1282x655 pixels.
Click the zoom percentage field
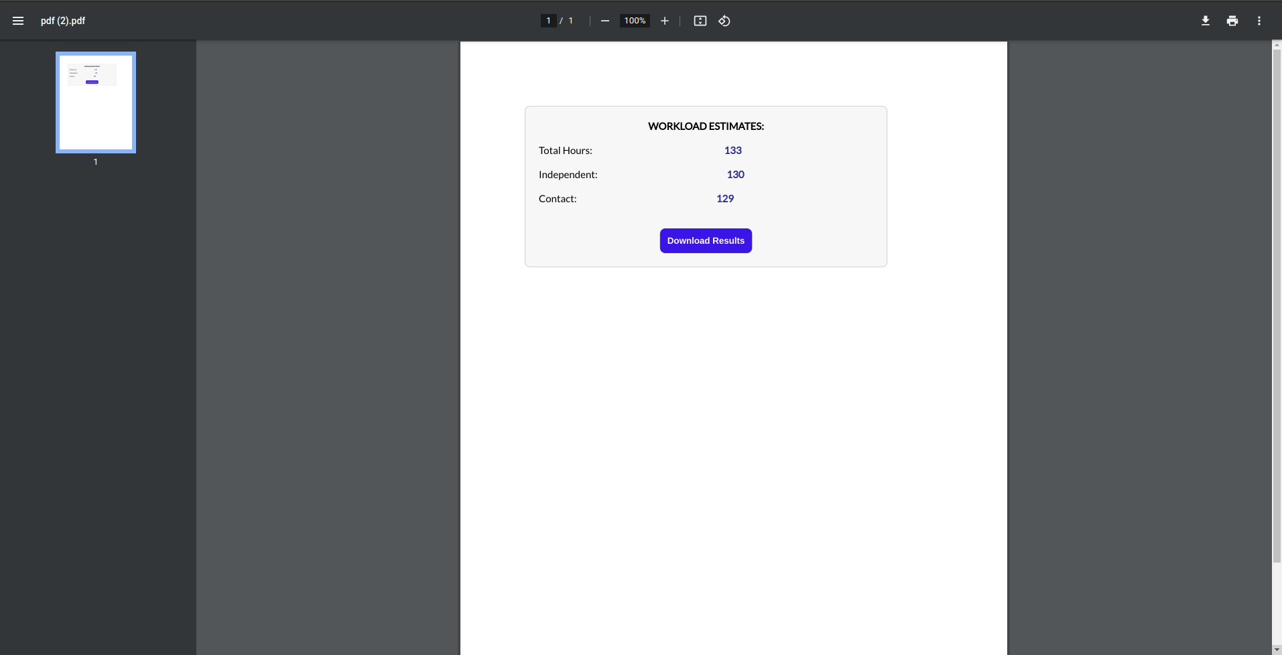coord(634,21)
